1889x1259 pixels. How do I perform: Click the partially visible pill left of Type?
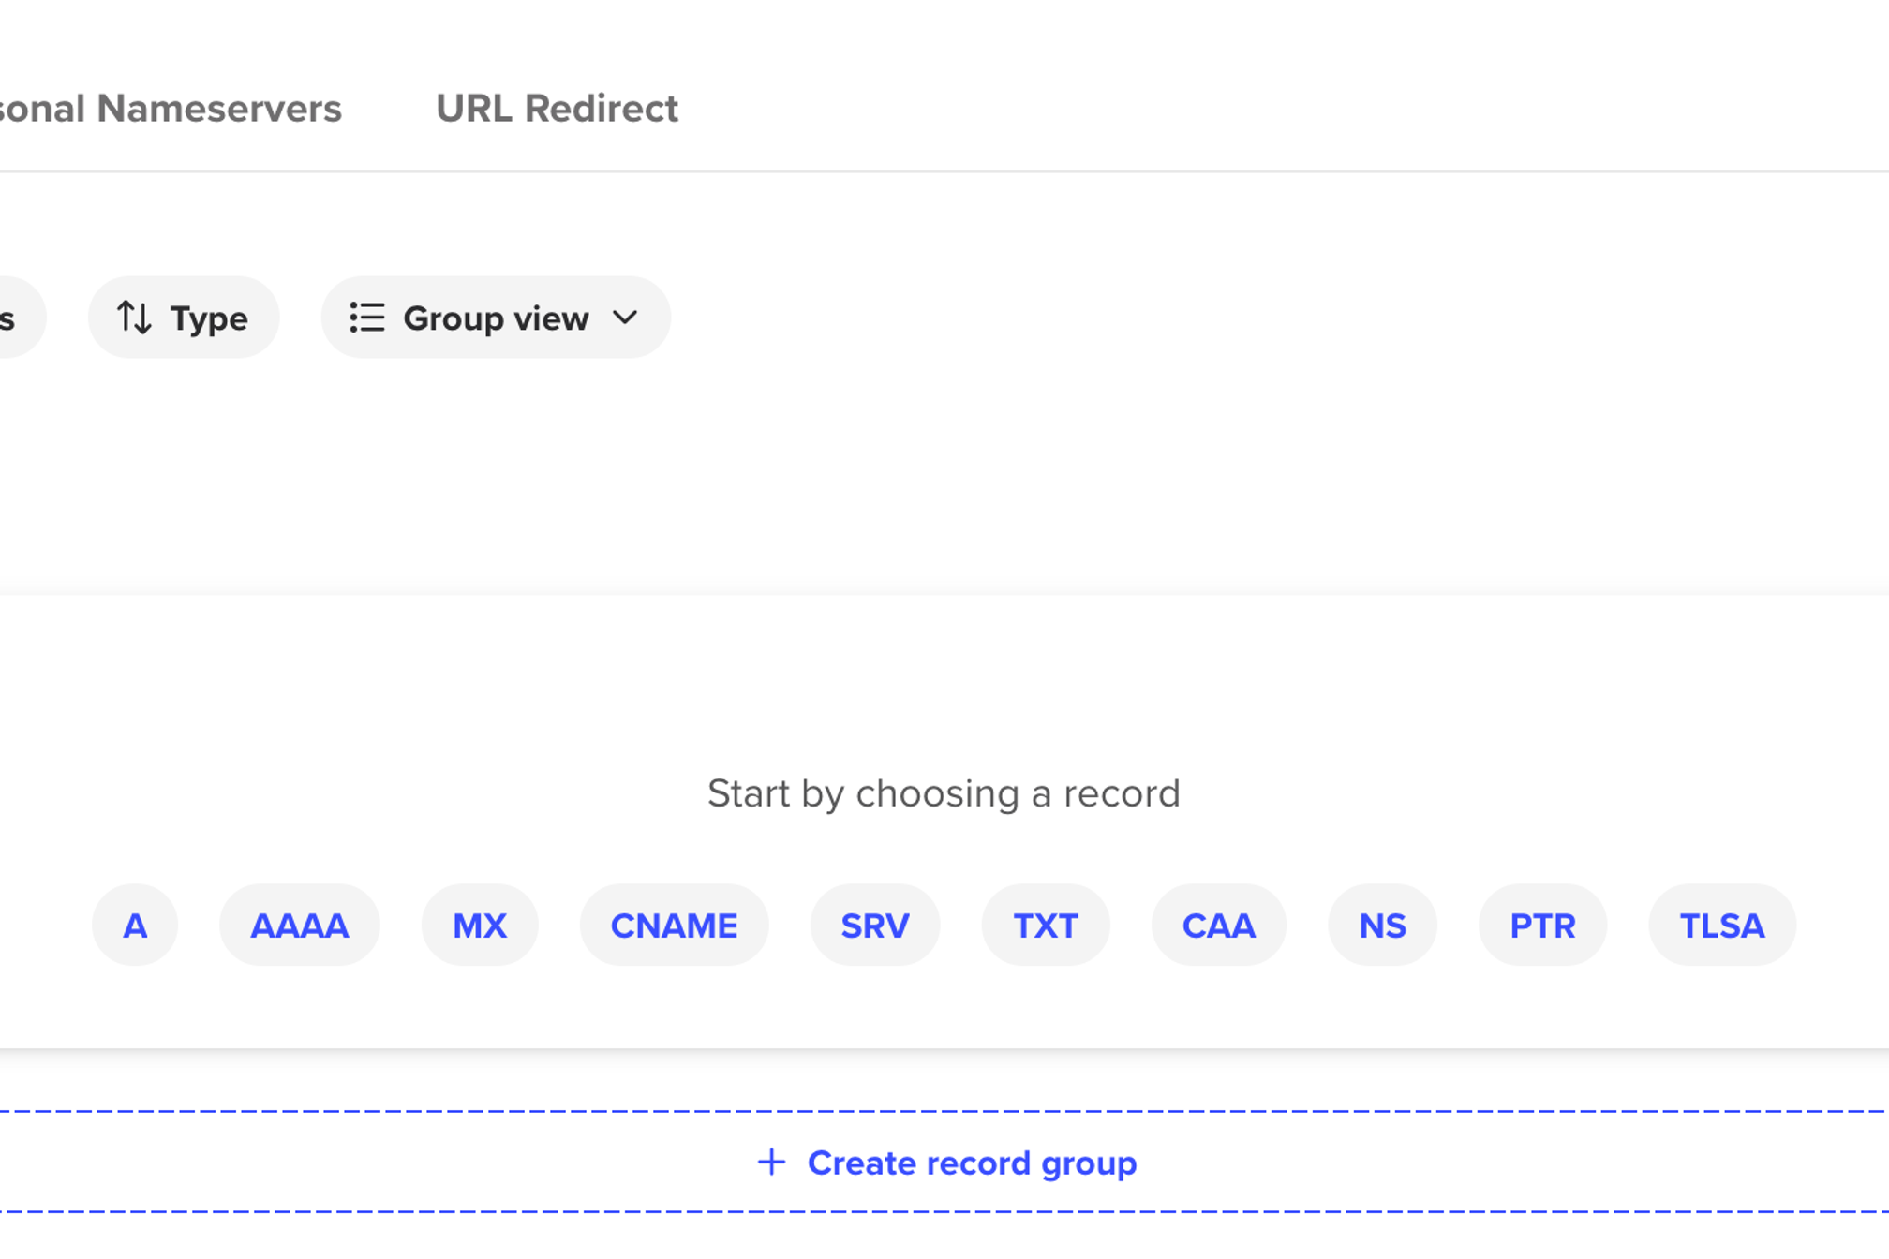19,318
